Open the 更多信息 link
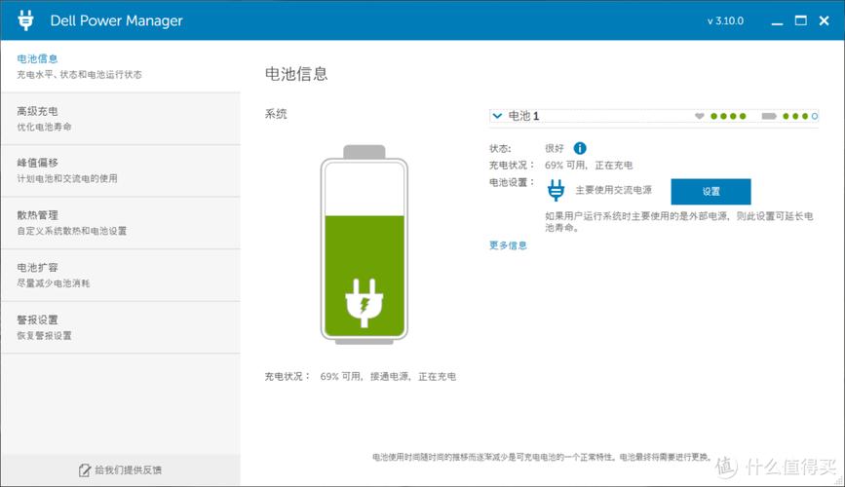The image size is (845, 487). 508,245
